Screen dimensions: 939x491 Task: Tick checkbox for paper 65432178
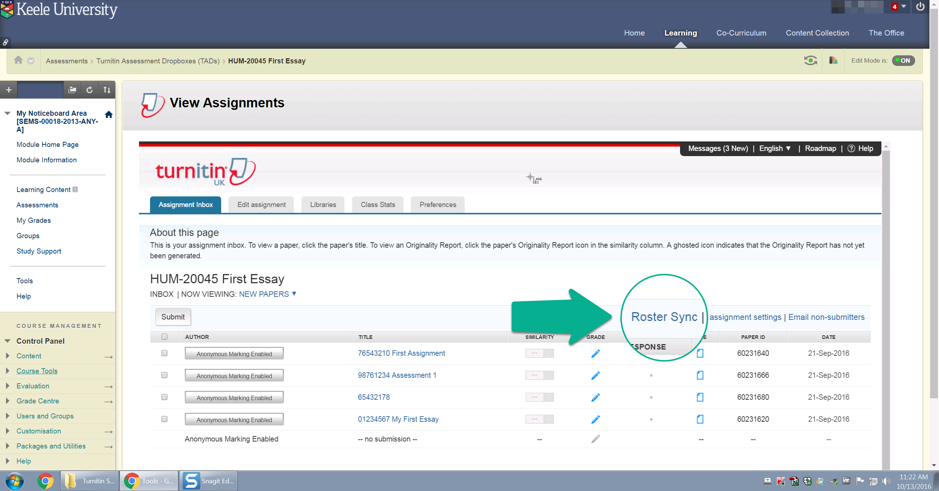164,397
